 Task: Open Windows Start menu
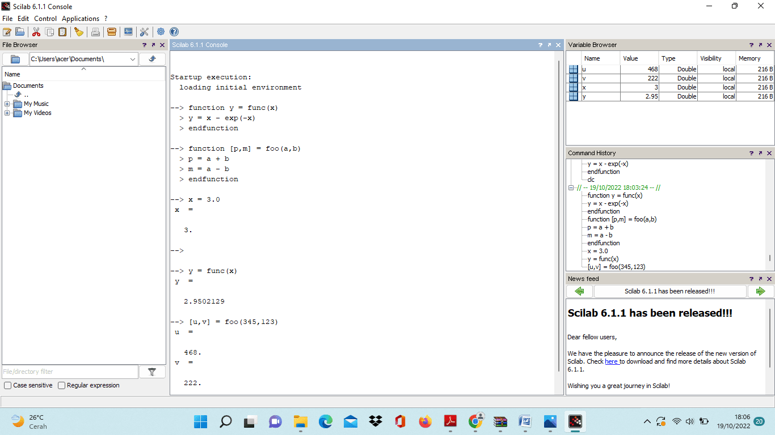pyautogui.click(x=201, y=421)
